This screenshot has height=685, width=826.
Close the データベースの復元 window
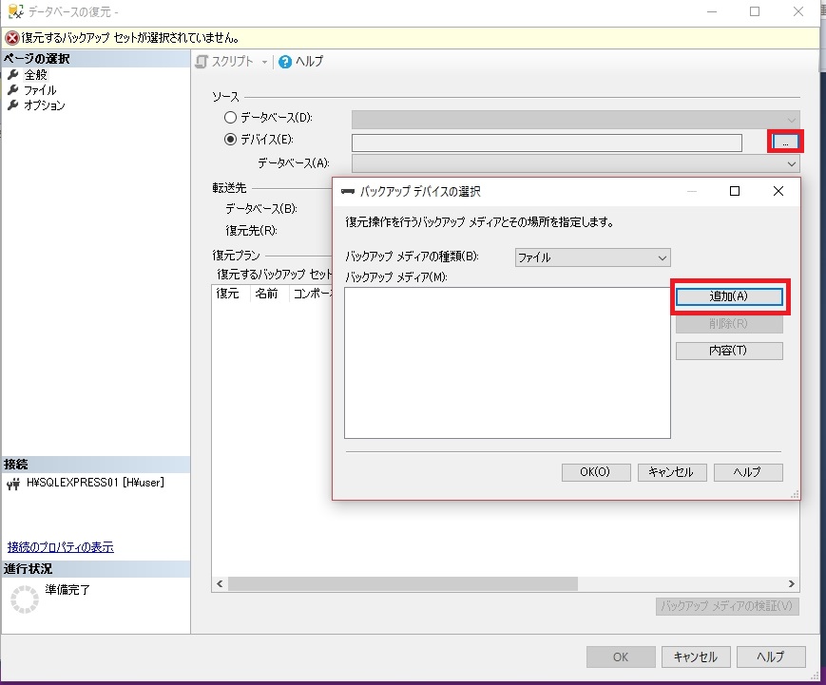click(x=798, y=11)
